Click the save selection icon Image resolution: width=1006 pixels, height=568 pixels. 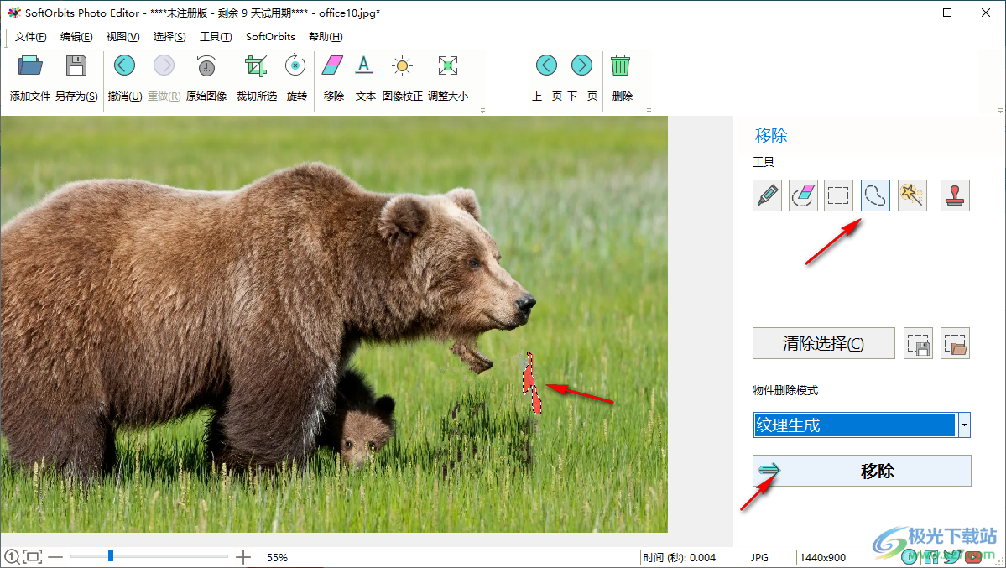coord(918,342)
